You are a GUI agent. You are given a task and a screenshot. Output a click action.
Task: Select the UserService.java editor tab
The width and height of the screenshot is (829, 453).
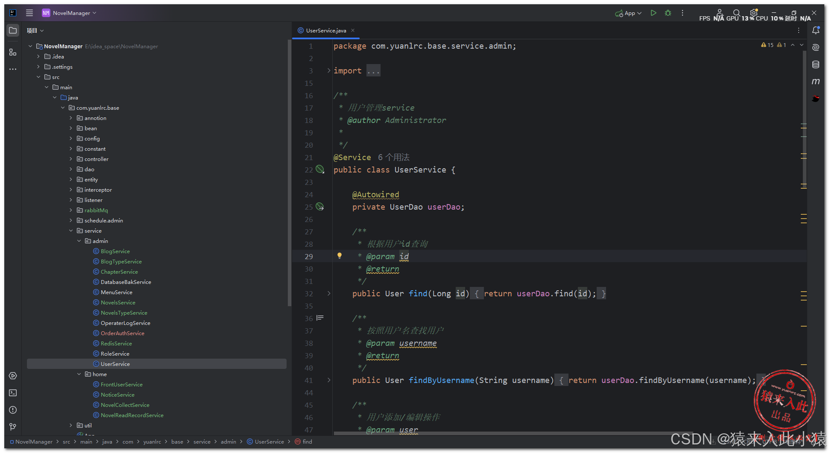pyautogui.click(x=326, y=30)
